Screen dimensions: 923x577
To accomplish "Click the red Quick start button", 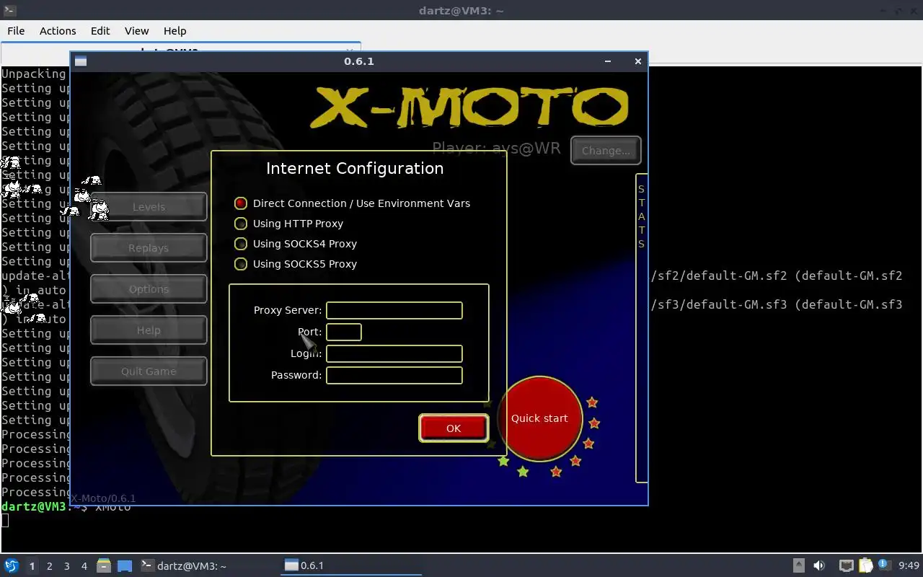I will pyautogui.click(x=539, y=418).
